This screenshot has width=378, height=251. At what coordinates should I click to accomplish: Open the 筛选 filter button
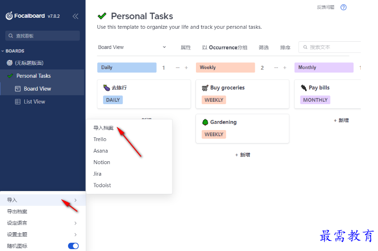(x=263, y=48)
